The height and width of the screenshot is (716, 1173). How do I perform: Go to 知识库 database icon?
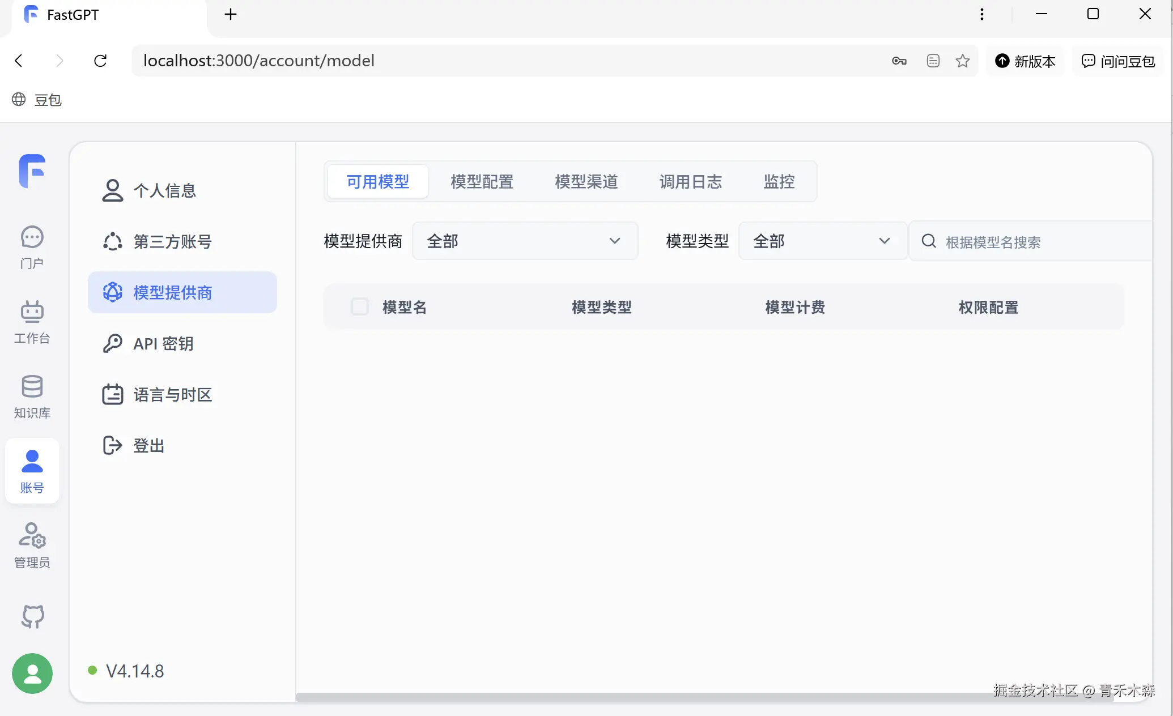[x=32, y=387]
